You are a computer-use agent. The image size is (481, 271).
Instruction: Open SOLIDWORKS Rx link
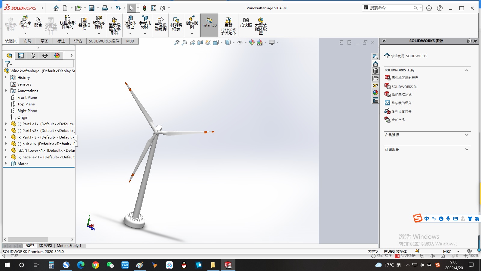click(404, 87)
